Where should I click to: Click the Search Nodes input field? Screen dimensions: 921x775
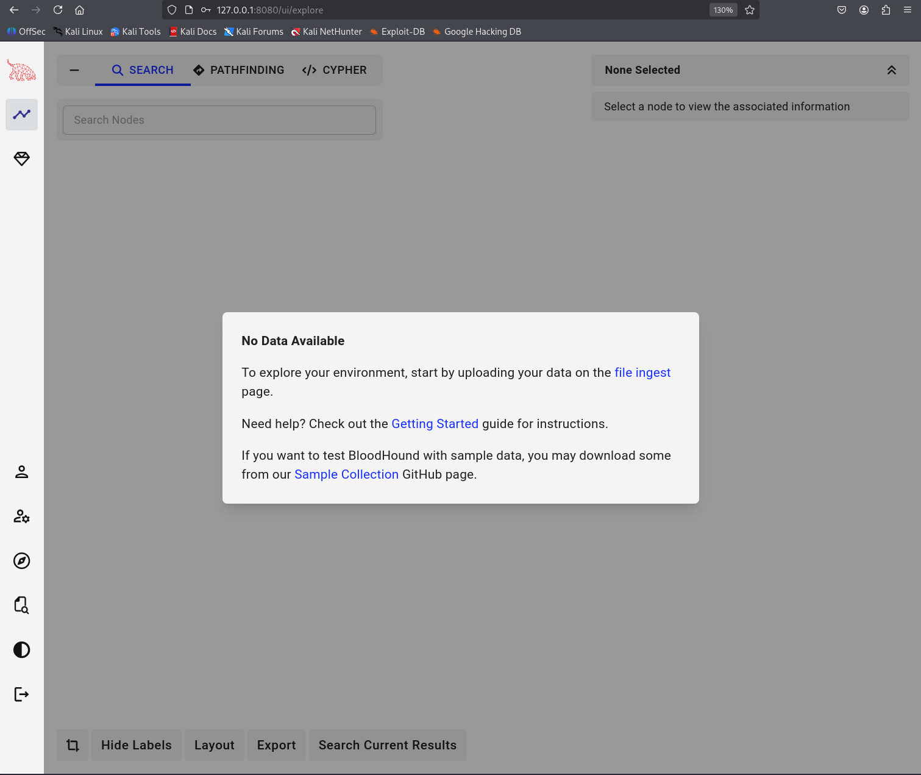219,120
